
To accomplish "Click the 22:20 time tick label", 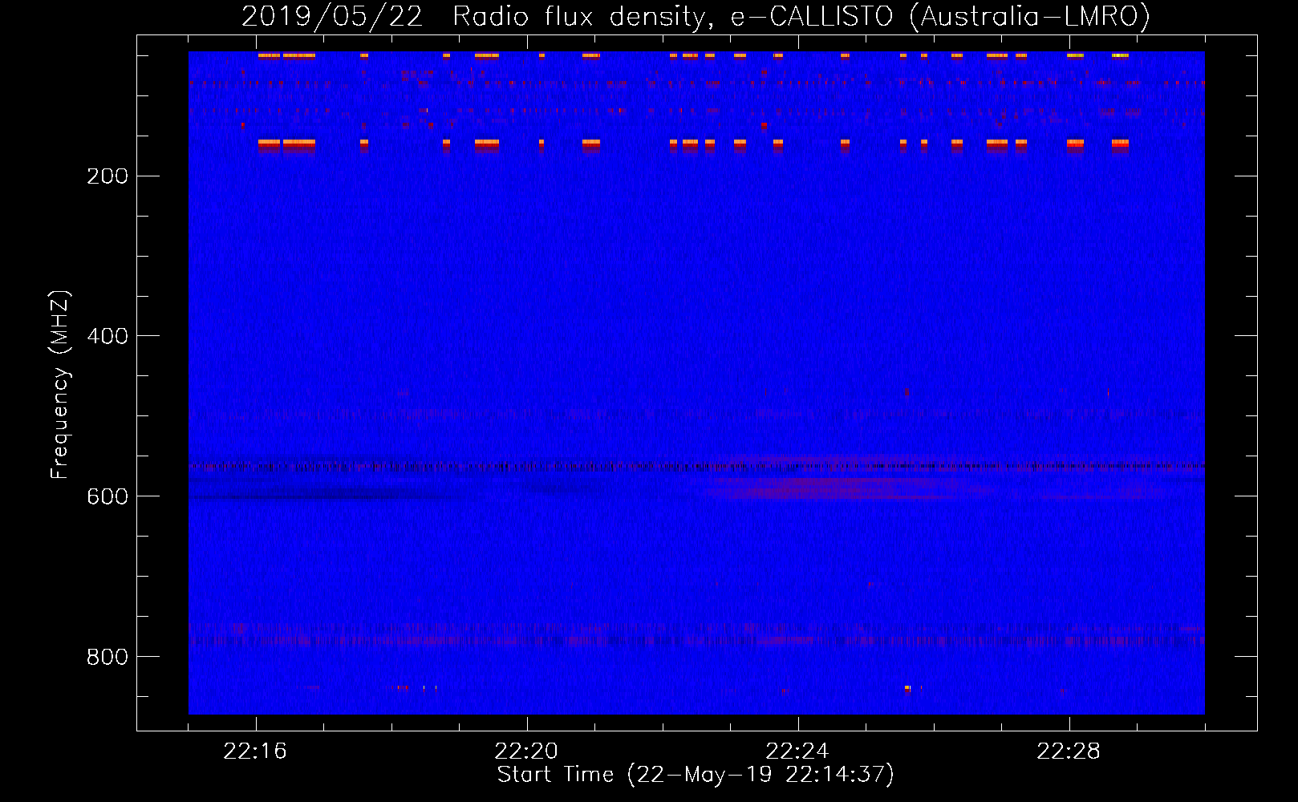I will click(x=526, y=751).
